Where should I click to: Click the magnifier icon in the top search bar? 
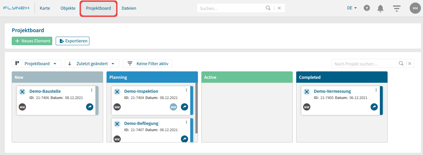(268, 8)
